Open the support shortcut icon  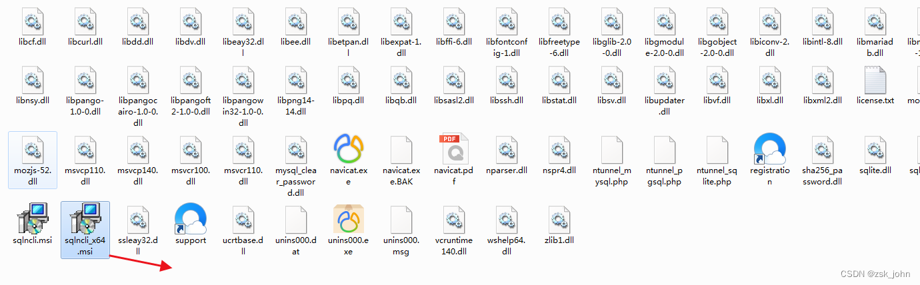tap(191, 219)
